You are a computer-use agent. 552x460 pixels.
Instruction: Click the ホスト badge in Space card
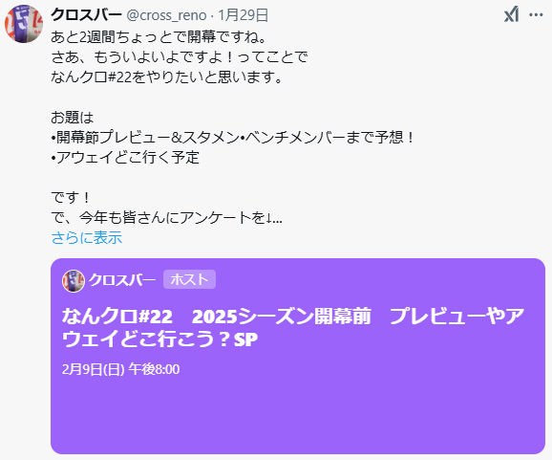pyautogui.click(x=189, y=279)
